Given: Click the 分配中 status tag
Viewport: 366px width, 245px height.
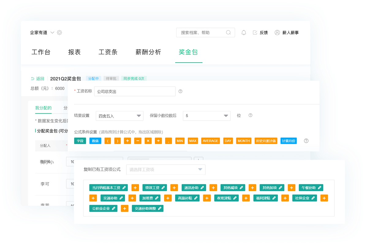Looking at the screenshot, I should click(x=93, y=78).
